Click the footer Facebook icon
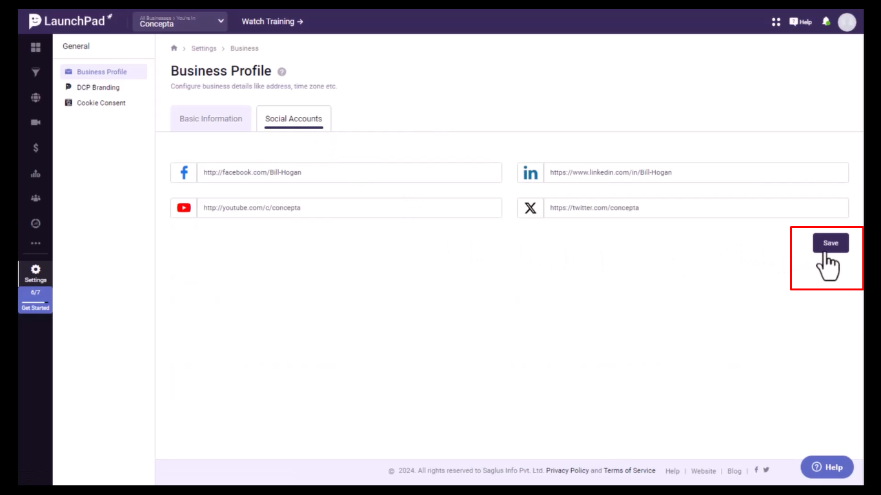Screen dimensions: 881x495 coord(756,470)
